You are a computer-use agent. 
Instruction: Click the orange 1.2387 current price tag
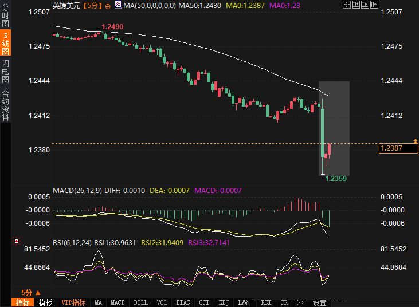398,148
